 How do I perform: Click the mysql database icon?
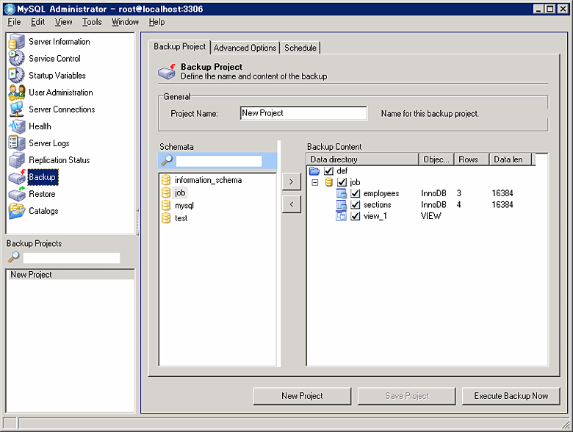click(x=166, y=206)
